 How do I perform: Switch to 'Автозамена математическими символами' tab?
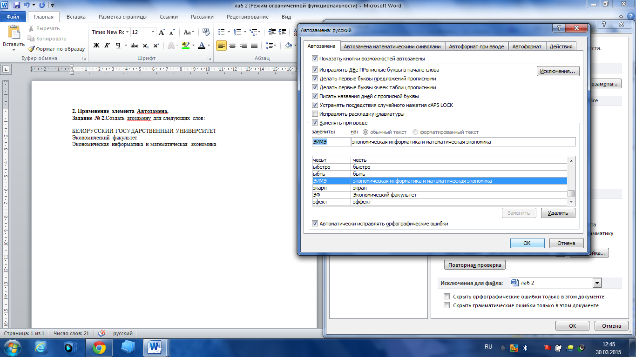click(x=392, y=46)
